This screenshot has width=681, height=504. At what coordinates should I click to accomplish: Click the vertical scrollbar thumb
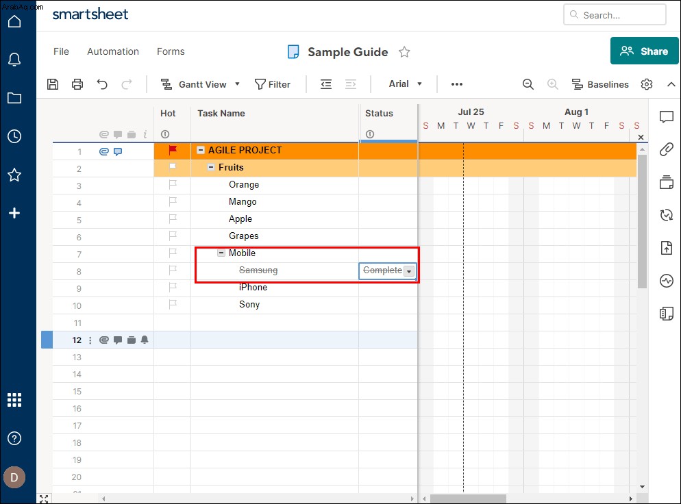click(x=643, y=221)
